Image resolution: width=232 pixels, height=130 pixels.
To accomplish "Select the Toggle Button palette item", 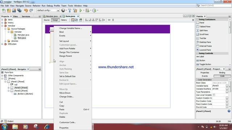I will pyautogui.click(x=205, y=64).
